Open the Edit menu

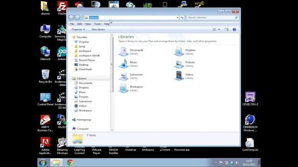click(80, 24)
